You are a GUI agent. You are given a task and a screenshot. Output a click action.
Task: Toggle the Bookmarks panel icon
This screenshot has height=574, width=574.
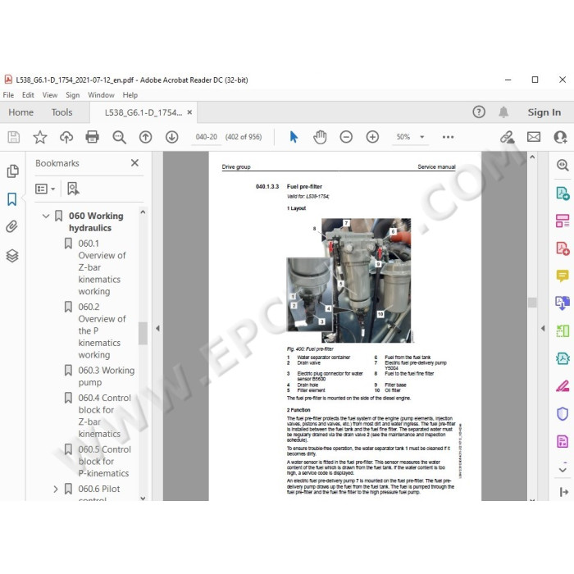12,199
